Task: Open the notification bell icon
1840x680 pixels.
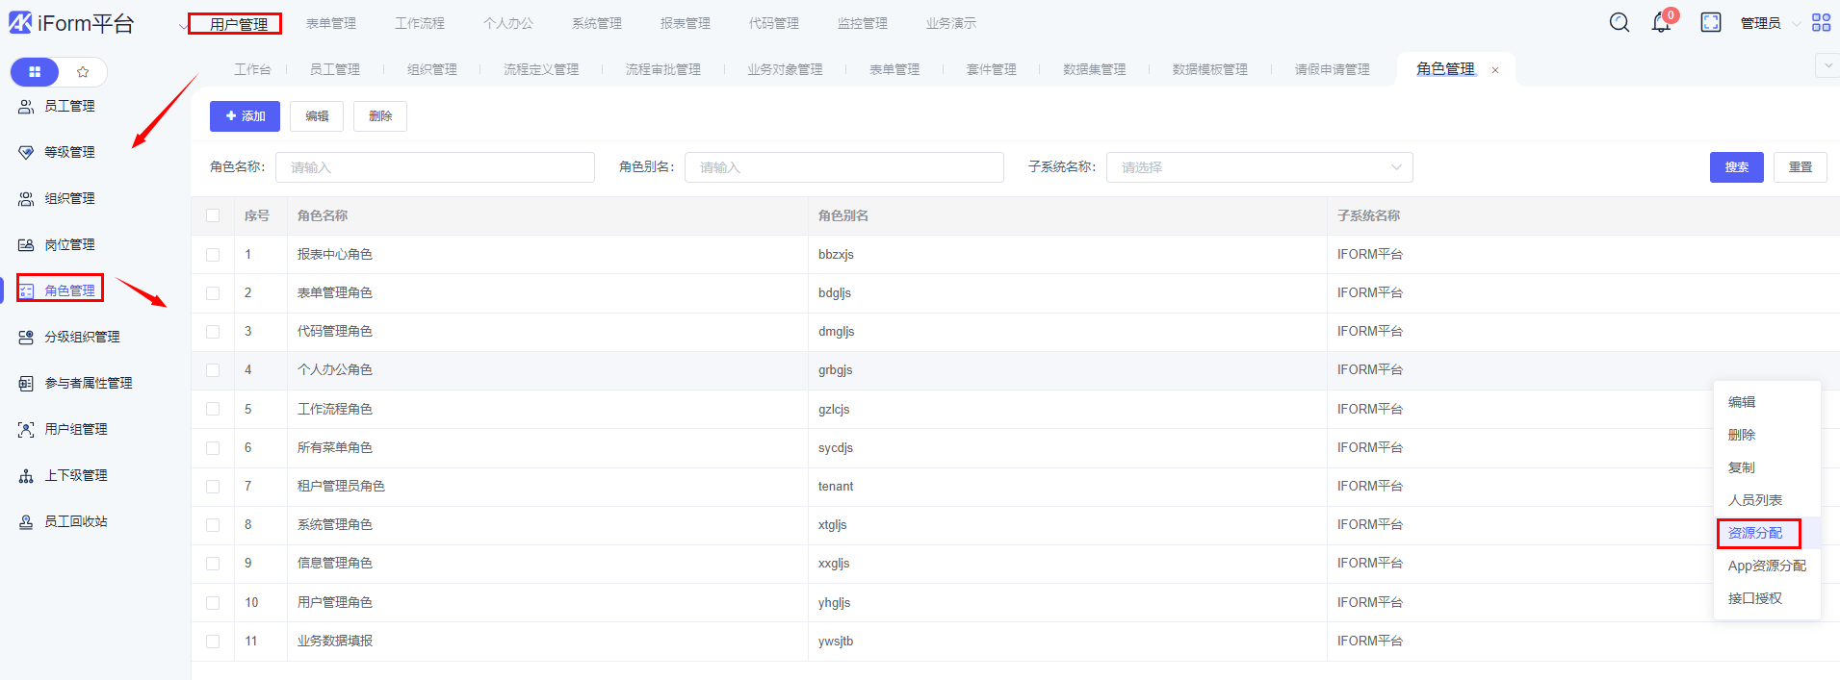Action: 1661,22
